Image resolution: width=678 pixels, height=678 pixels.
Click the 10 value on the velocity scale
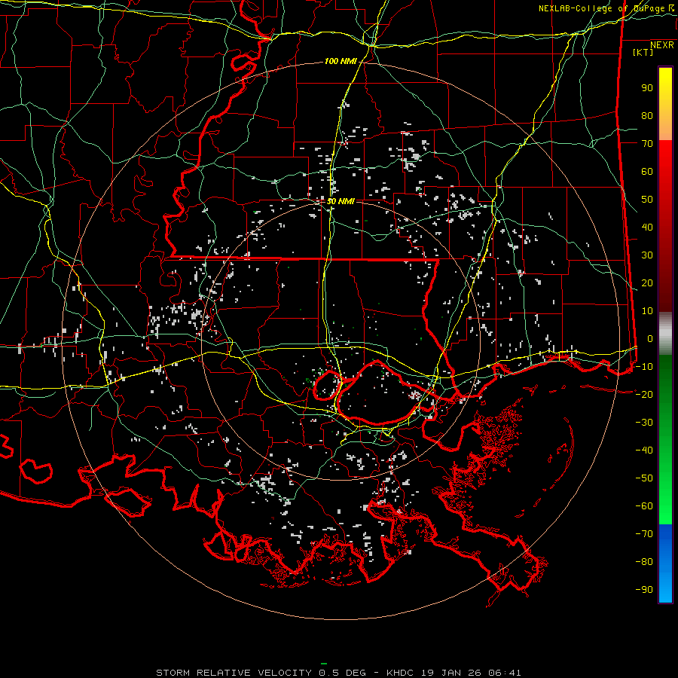647,311
